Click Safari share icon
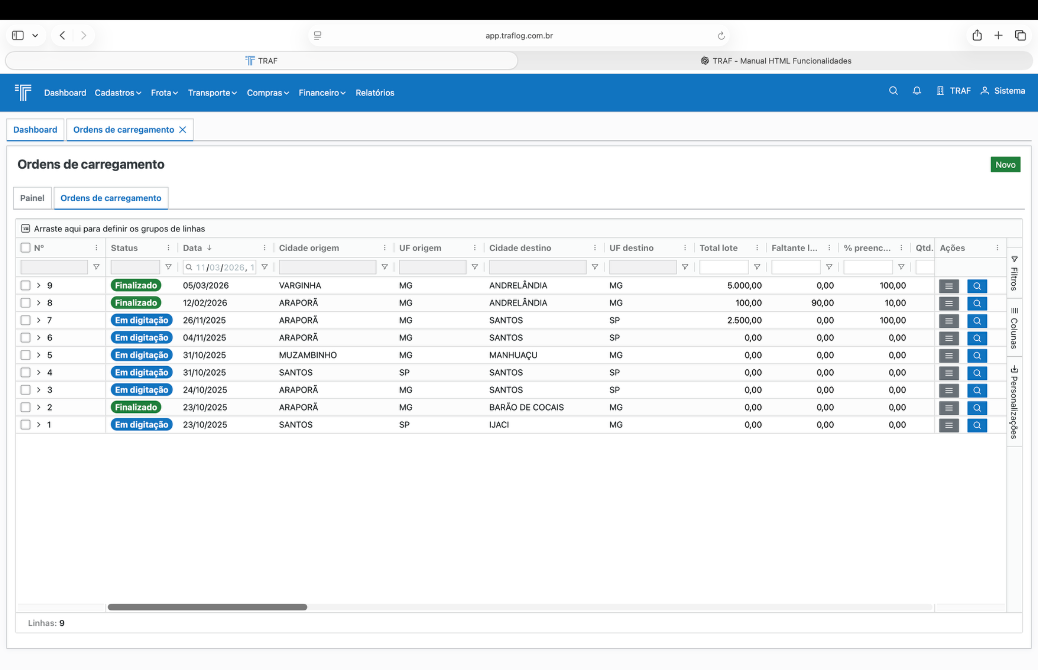The height and width of the screenshot is (670, 1038). pos(977,35)
